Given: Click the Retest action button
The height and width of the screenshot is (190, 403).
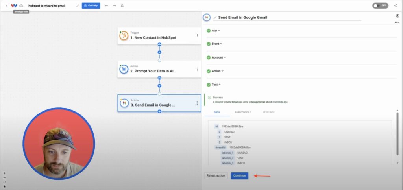Looking at the screenshot, I should [x=216, y=175].
